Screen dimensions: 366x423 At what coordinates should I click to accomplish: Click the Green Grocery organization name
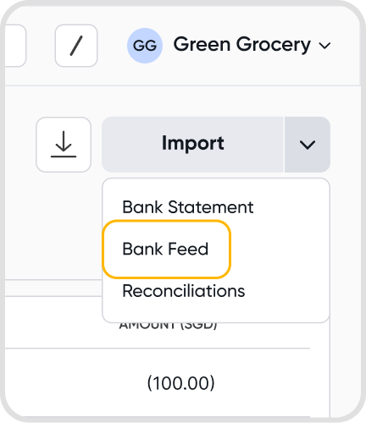coord(242,45)
